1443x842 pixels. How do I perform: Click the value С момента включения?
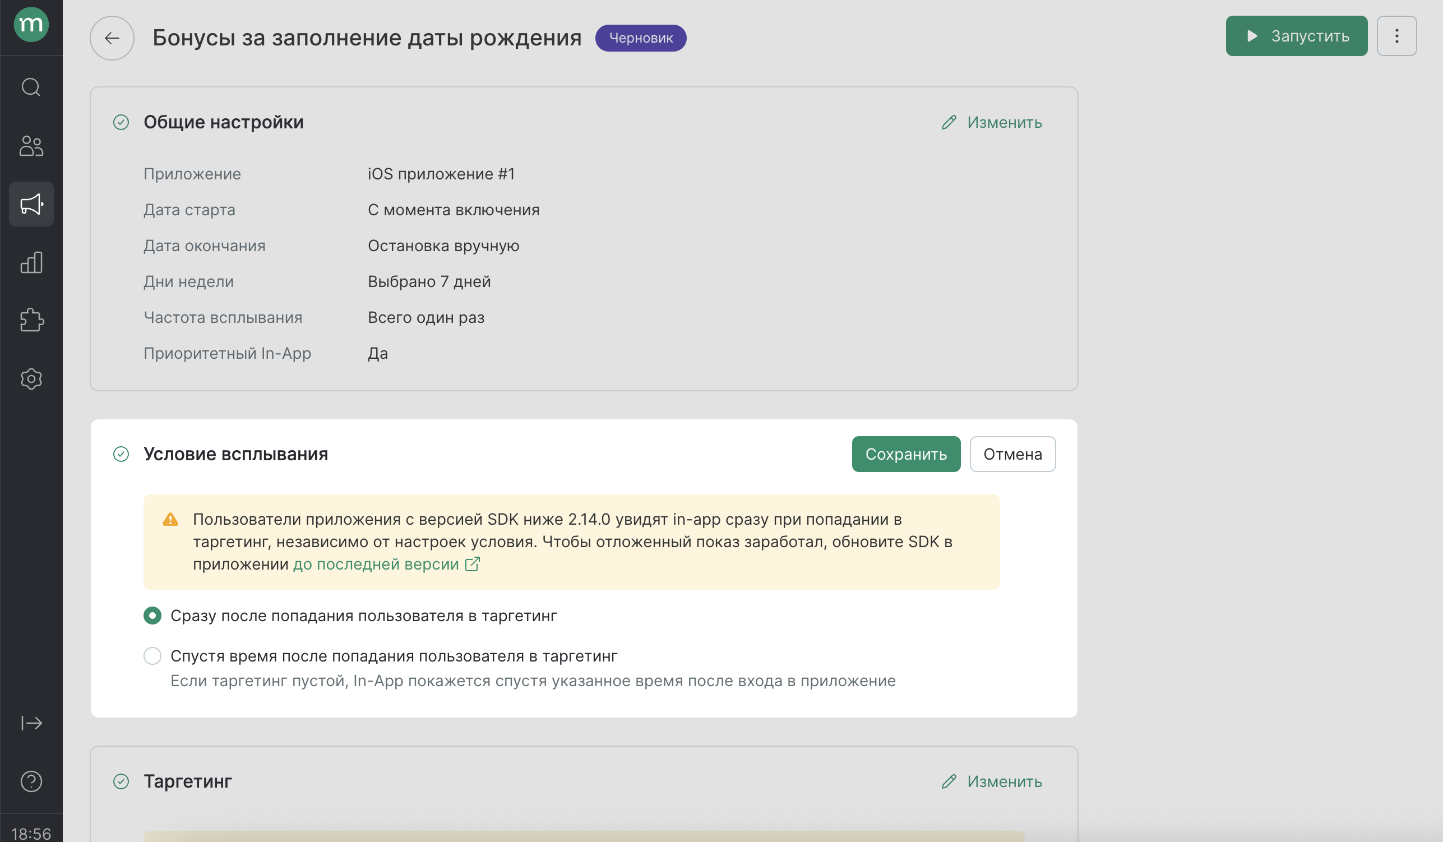pos(454,210)
